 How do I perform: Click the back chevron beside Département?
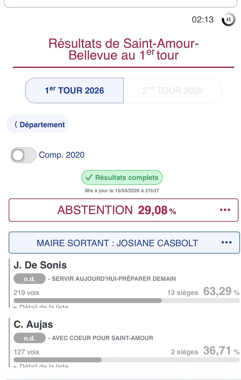pos(16,124)
